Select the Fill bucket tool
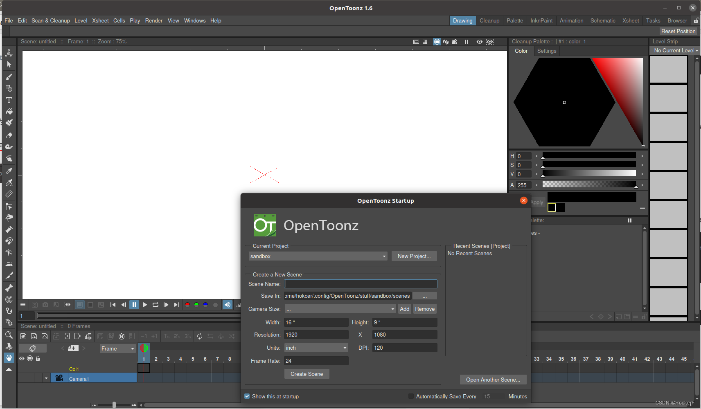This screenshot has height=409, width=701. tap(9, 111)
